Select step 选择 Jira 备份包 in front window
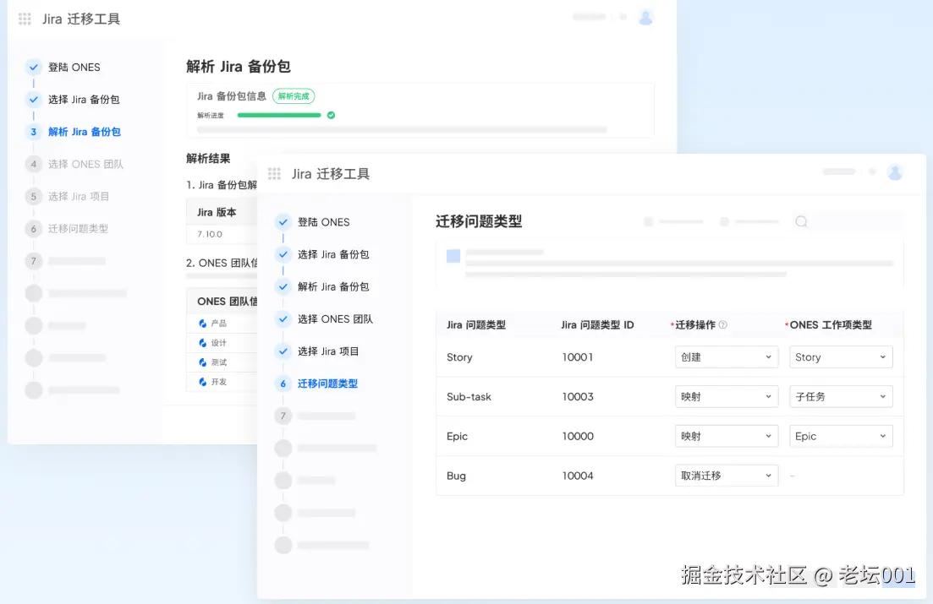 (x=333, y=254)
